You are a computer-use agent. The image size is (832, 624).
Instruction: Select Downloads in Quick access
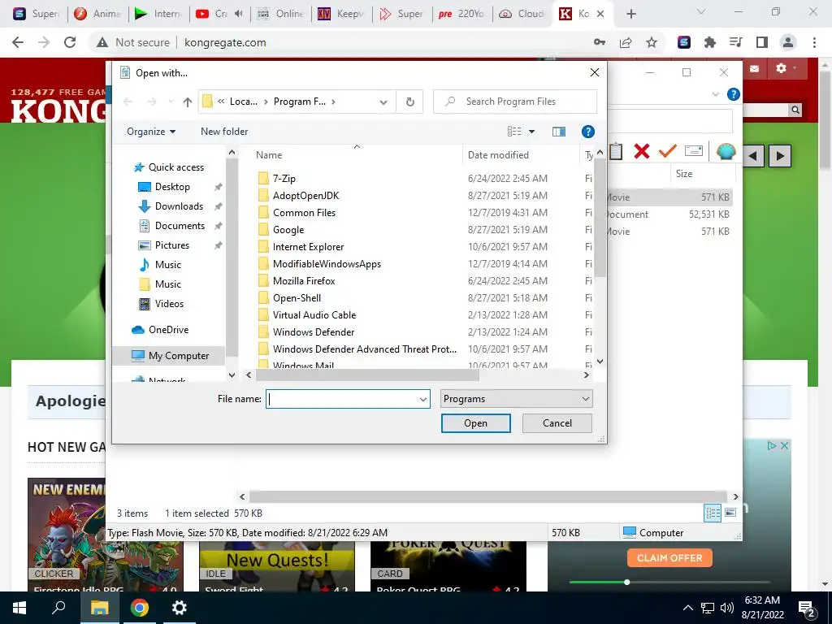tap(179, 206)
